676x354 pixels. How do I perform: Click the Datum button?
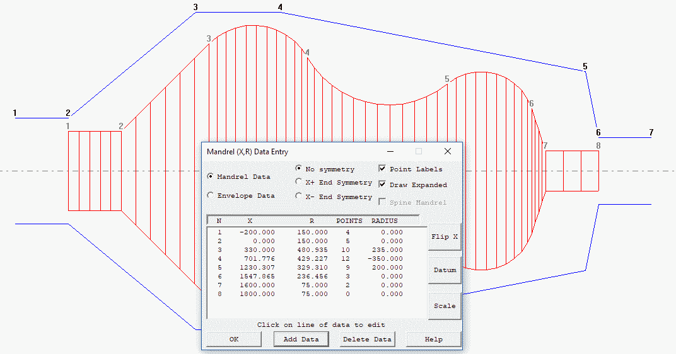[x=445, y=270]
